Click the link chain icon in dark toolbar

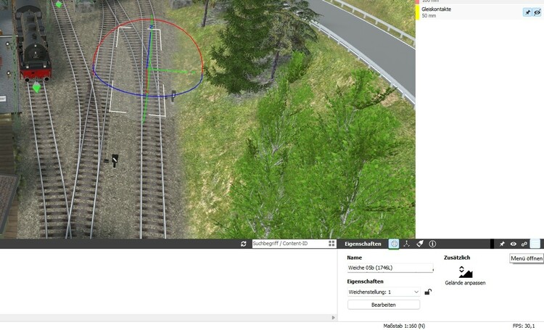(x=524, y=244)
